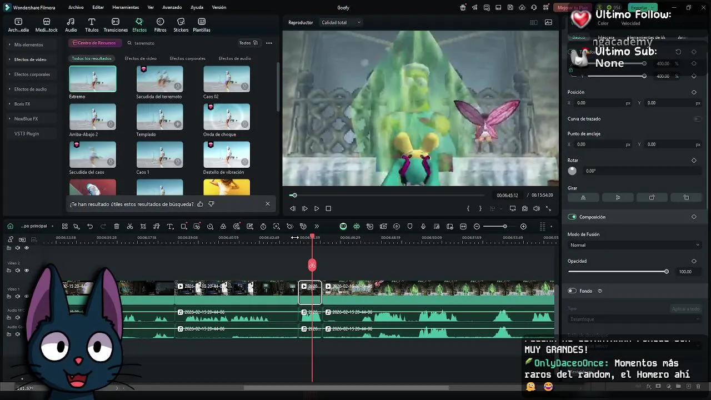
Task: Open the Transiciones panel
Action: 116,25
